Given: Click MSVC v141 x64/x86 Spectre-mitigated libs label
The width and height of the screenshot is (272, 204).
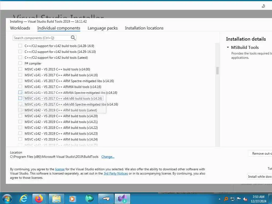Looking at the screenshot, I should point(71,104).
